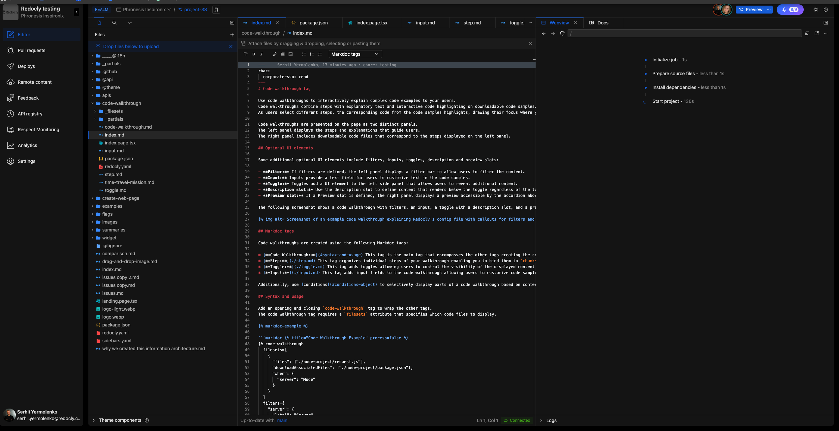Open the search icon in file panel

(x=114, y=23)
